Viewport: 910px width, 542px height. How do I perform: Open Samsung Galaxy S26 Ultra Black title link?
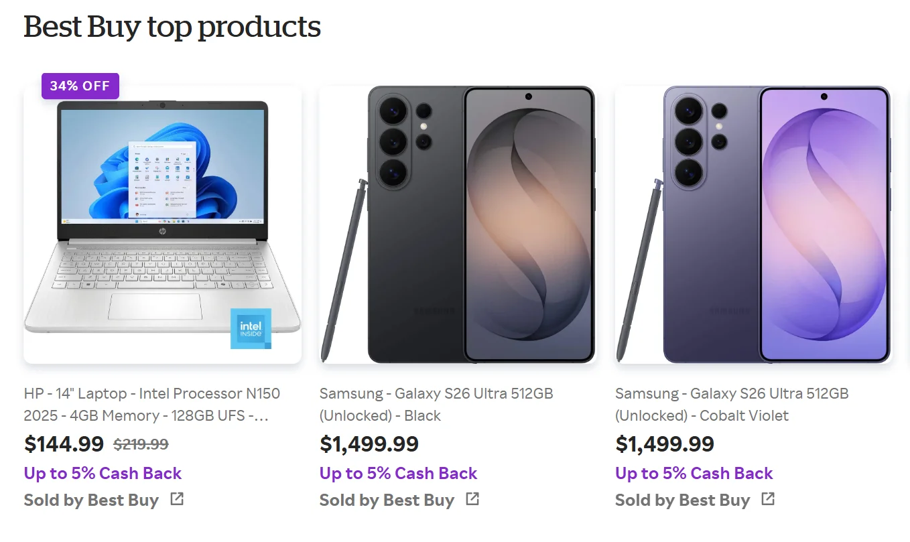(x=436, y=404)
